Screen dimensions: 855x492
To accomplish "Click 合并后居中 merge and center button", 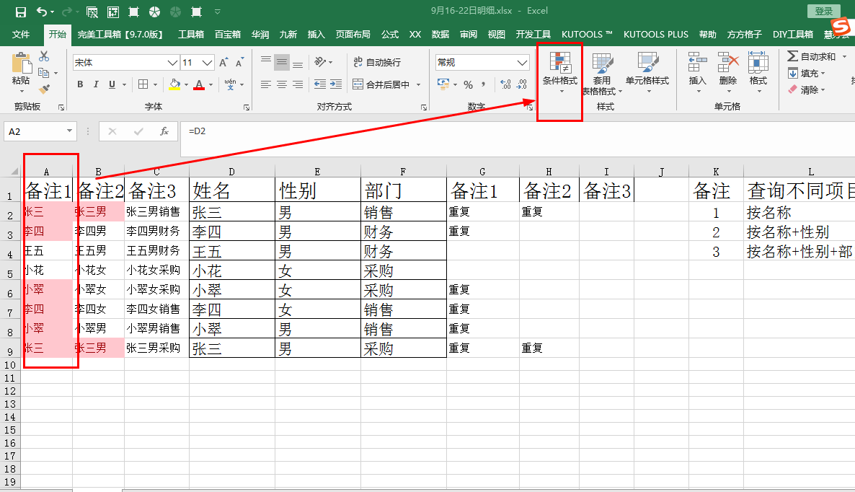I will (381, 84).
